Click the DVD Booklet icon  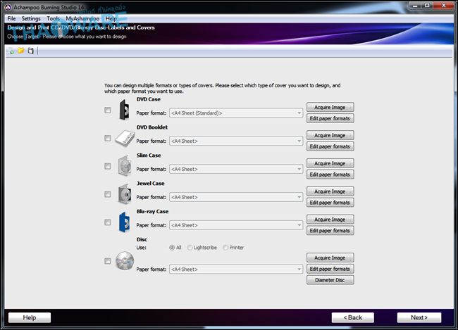click(125, 139)
